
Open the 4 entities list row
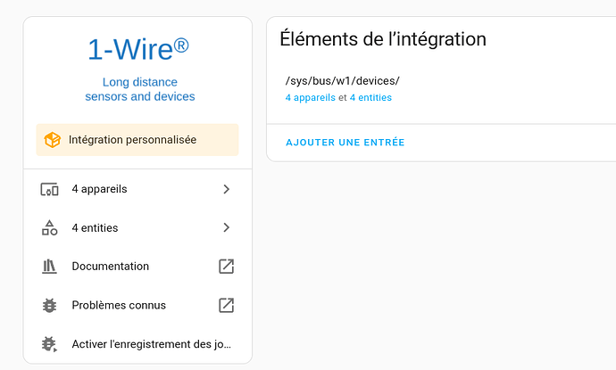coord(137,227)
